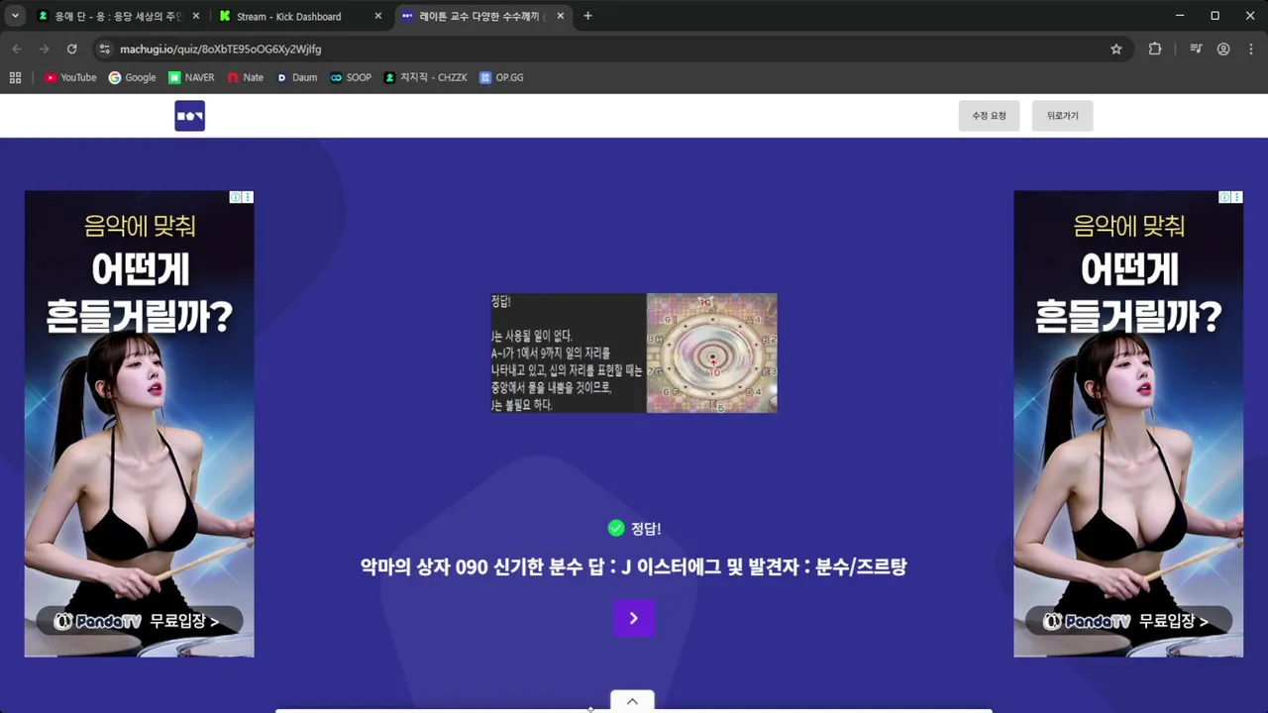Click the 뒤로가기 button
This screenshot has height=713, width=1268.
[x=1062, y=116]
